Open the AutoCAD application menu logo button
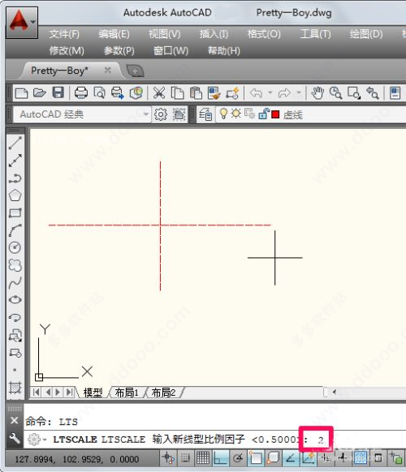406x472 pixels. coord(22,23)
